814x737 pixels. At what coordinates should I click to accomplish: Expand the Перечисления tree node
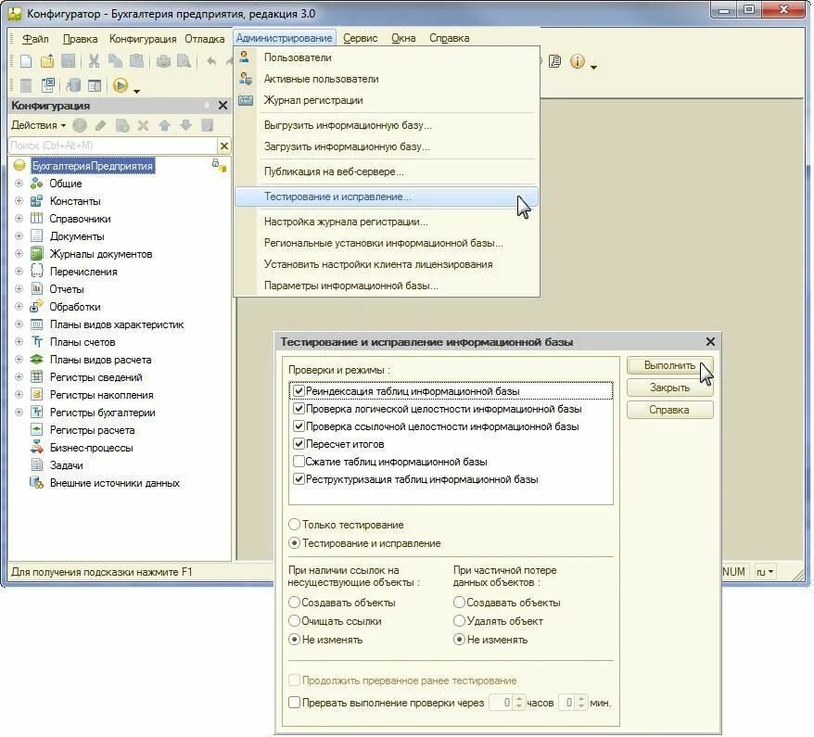coord(19,272)
